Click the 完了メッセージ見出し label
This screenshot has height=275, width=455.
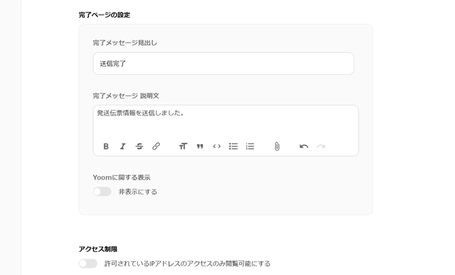(x=125, y=43)
